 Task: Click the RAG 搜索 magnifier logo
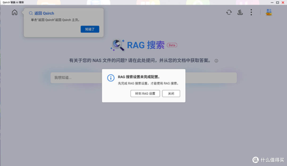click(118, 45)
